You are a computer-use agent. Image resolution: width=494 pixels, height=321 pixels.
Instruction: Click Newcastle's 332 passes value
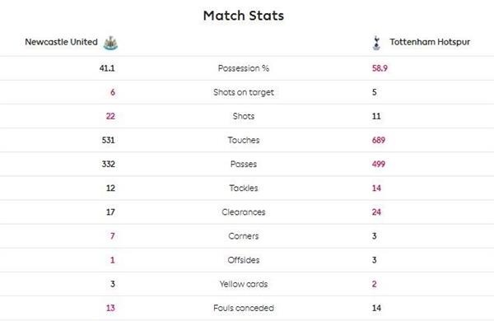(x=109, y=164)
